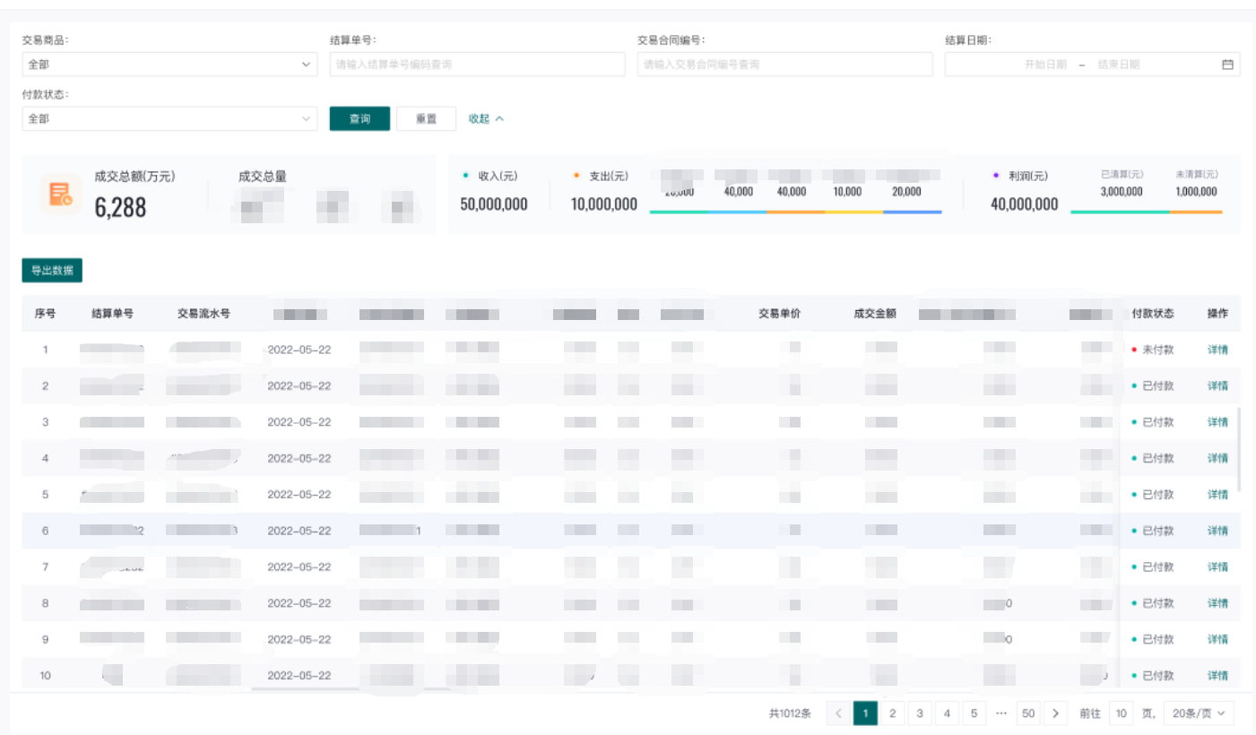Click the pagination ellipsis
The width and height of the screenshot is (1256, 735).
pyautogui.click(x=1001, y=713)
